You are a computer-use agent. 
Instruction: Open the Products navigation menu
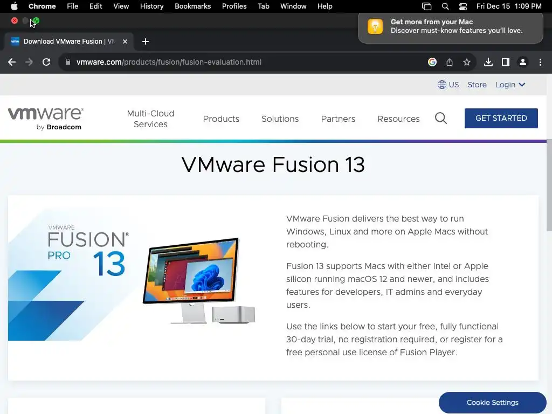pyautogui.click(x=221, y=119)
